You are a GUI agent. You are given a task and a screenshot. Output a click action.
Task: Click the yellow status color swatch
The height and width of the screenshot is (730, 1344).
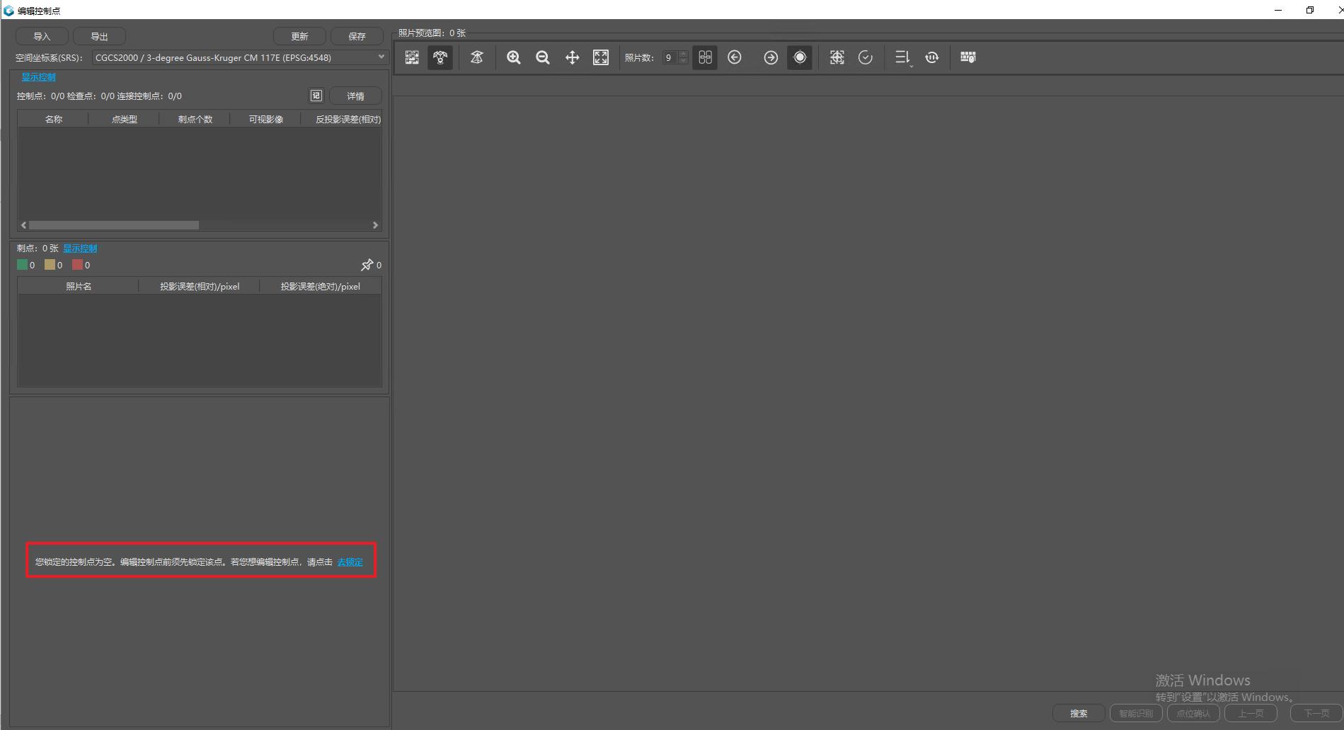point(50,265)
